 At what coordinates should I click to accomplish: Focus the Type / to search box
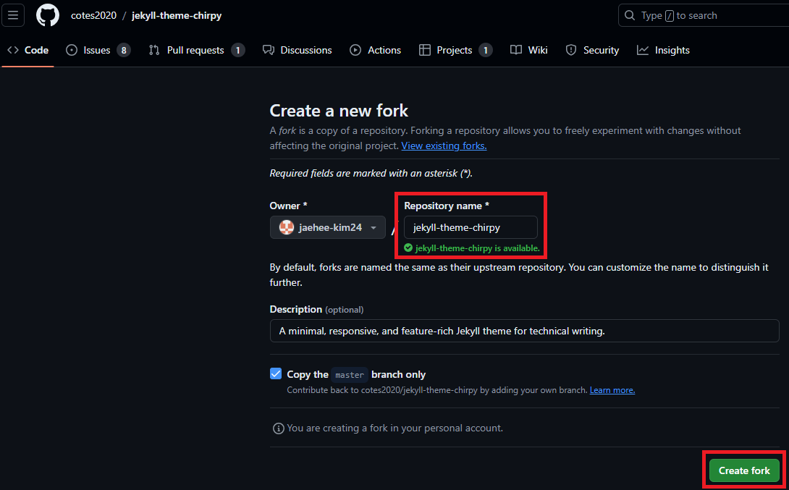704,16
